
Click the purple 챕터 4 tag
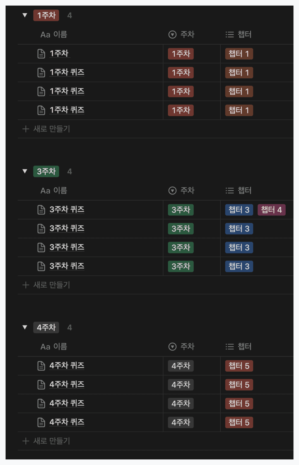coord(271,210)
